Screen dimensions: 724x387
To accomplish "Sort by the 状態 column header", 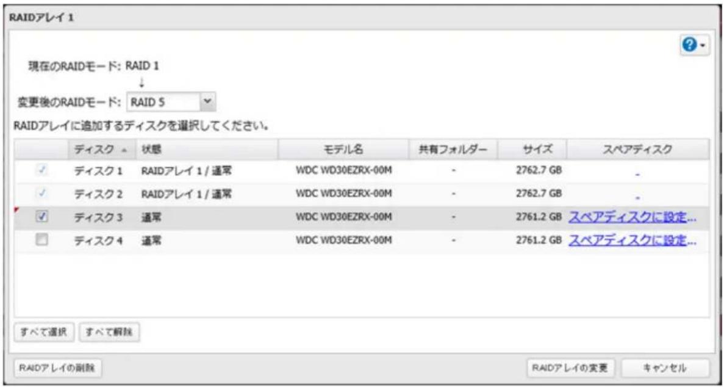I will [x=206, y=150].
